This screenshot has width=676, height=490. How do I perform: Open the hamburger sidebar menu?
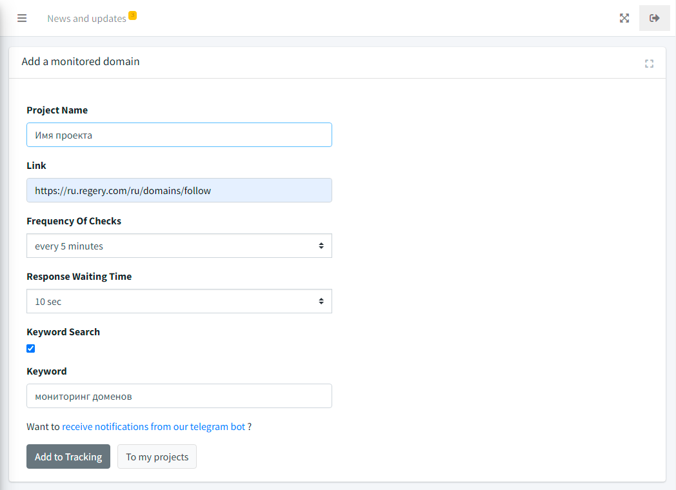(x=22, y=18)
